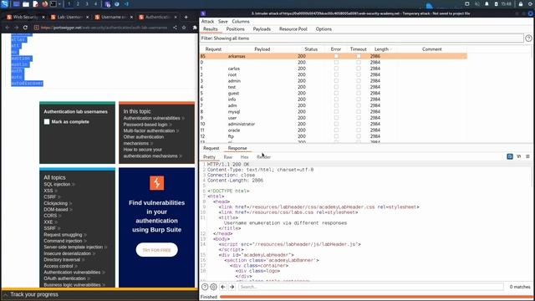Sort results by Request column header
The width and height of the screenshot is (535, 301).
(x=213, y=49)
